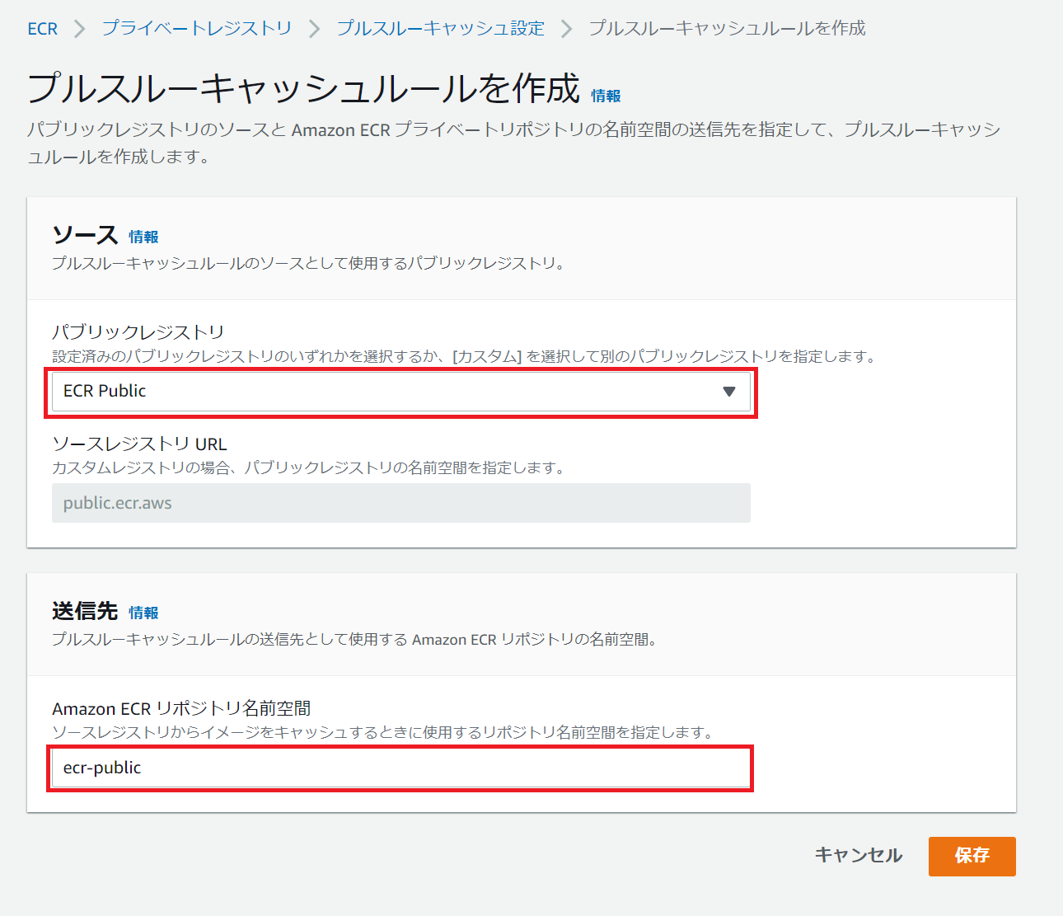This screenshot has height=916, width=1063.
Task: Click the main page title heading
Action: [304, 89]
